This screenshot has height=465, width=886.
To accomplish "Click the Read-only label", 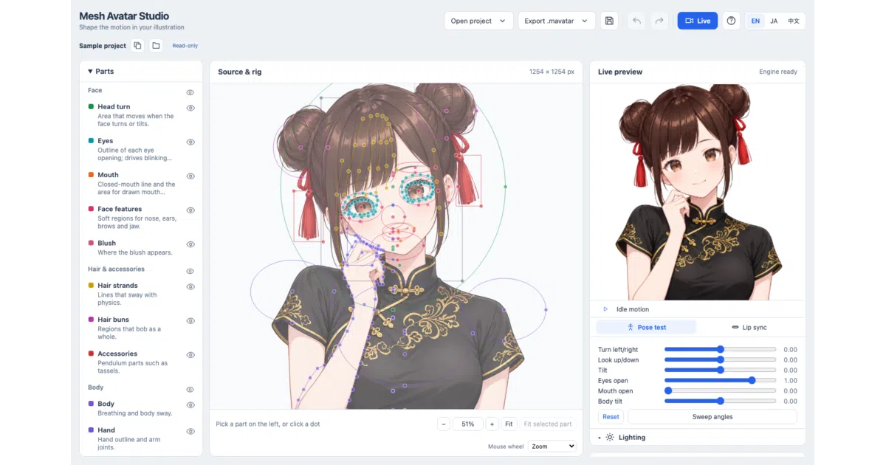I will click(185, 46).
